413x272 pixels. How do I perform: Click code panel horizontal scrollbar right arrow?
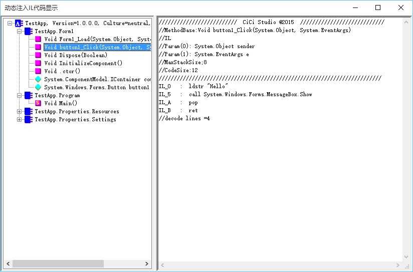[x=398, y=265]
